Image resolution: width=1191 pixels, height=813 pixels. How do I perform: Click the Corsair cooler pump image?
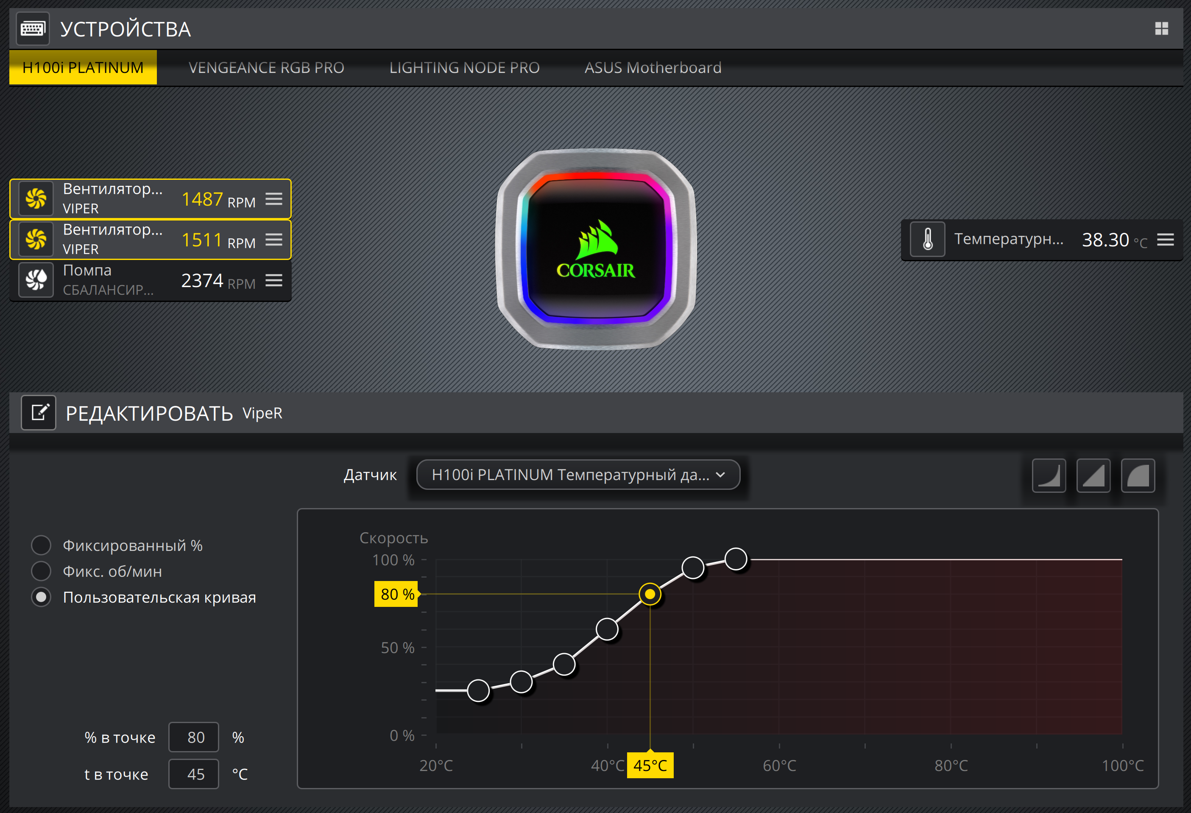[x=595, y=250]
